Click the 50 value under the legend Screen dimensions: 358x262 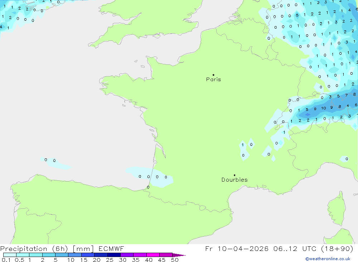(175, 260)
